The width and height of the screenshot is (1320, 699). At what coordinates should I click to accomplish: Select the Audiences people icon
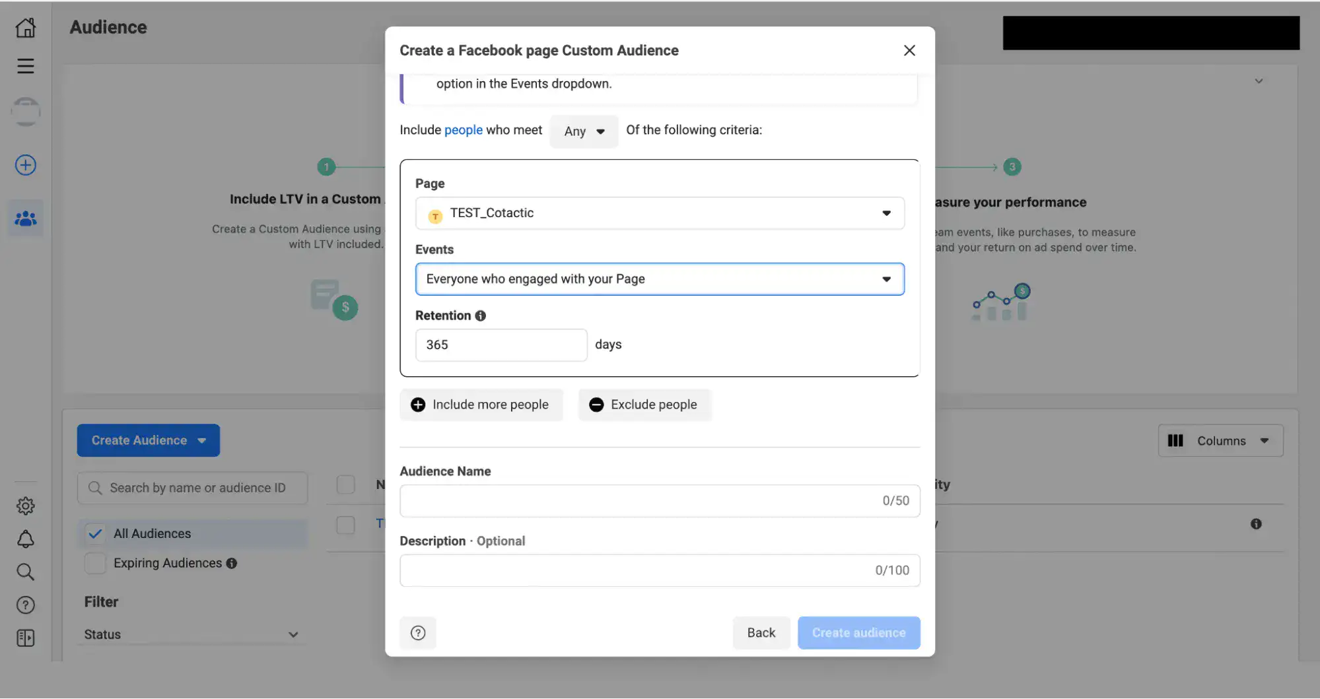tap(26, 218)
